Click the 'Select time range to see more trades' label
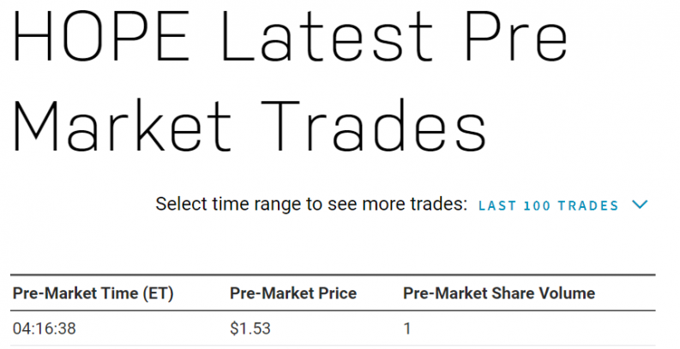680x349 pixels. [311, 205]
